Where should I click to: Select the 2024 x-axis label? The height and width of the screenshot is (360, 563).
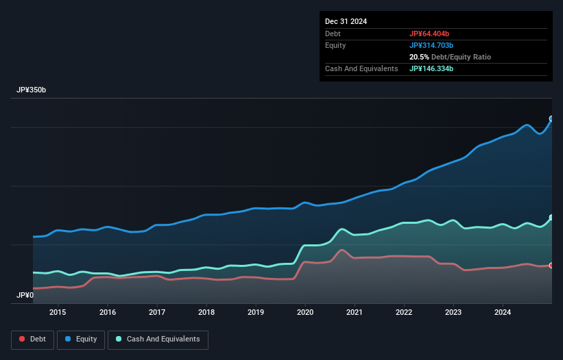click(x=503, y=312)
